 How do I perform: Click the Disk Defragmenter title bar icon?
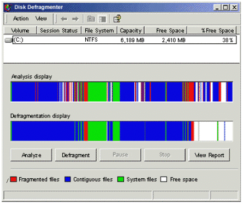8,7
